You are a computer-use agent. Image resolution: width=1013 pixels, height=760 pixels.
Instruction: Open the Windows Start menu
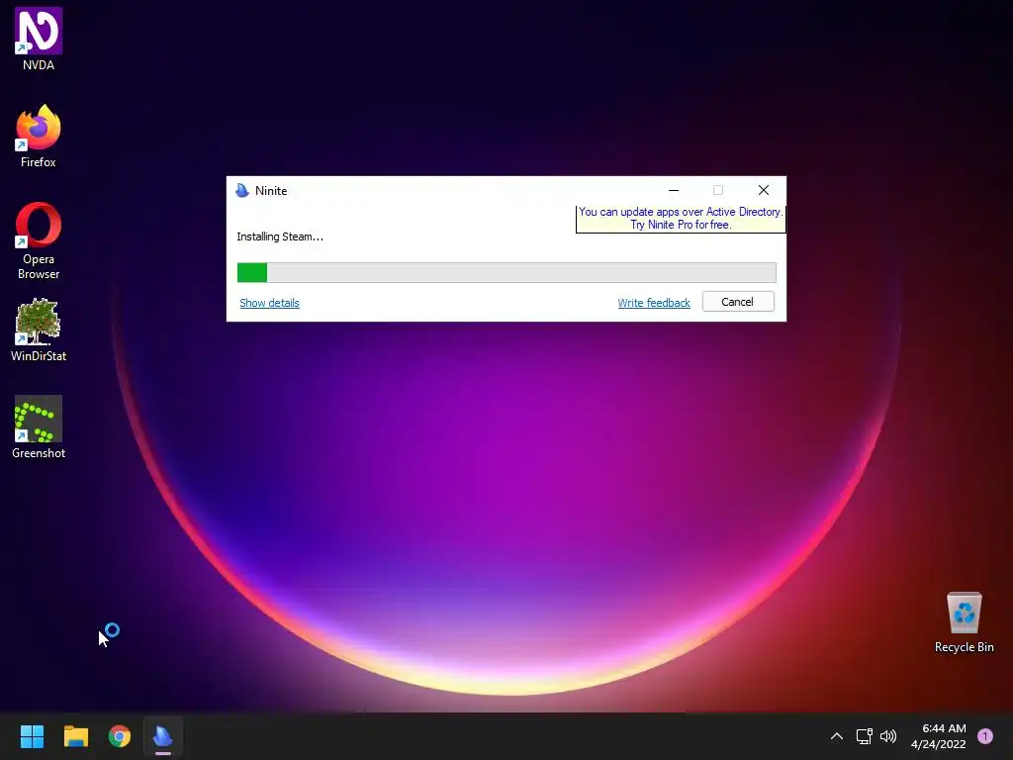tap(32, 736)
